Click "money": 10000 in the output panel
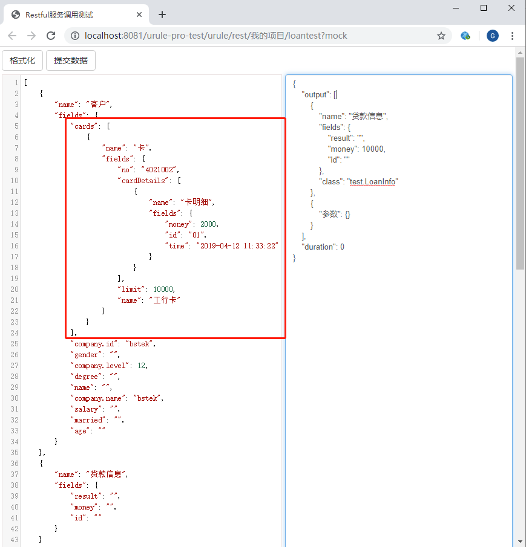The height and width of the screenshot is (547, 526). point(357,149)
